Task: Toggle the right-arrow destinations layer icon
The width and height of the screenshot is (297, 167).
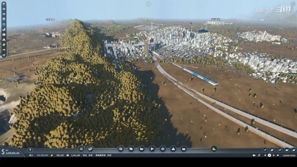Action: (4, 50)
